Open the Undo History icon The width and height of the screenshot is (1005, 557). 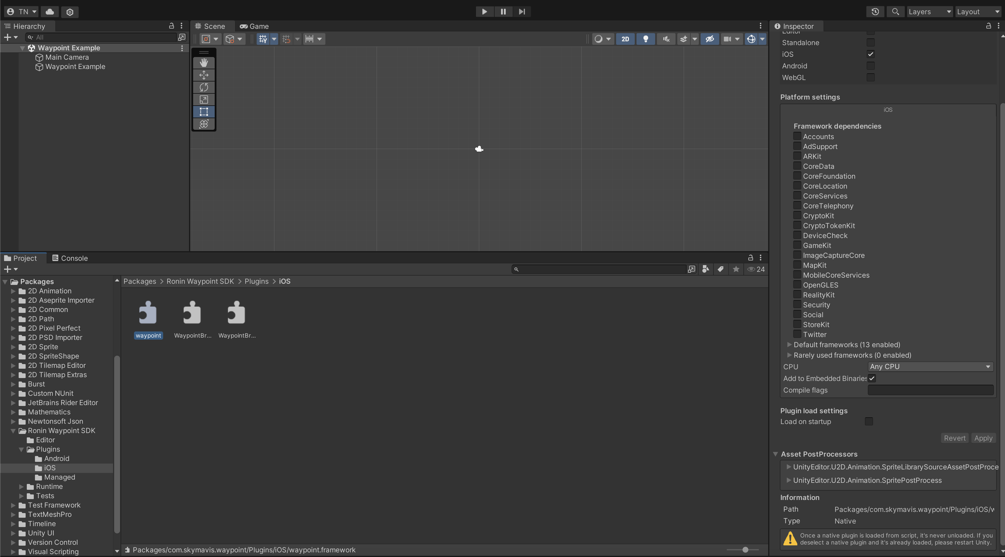pos(875,12)
